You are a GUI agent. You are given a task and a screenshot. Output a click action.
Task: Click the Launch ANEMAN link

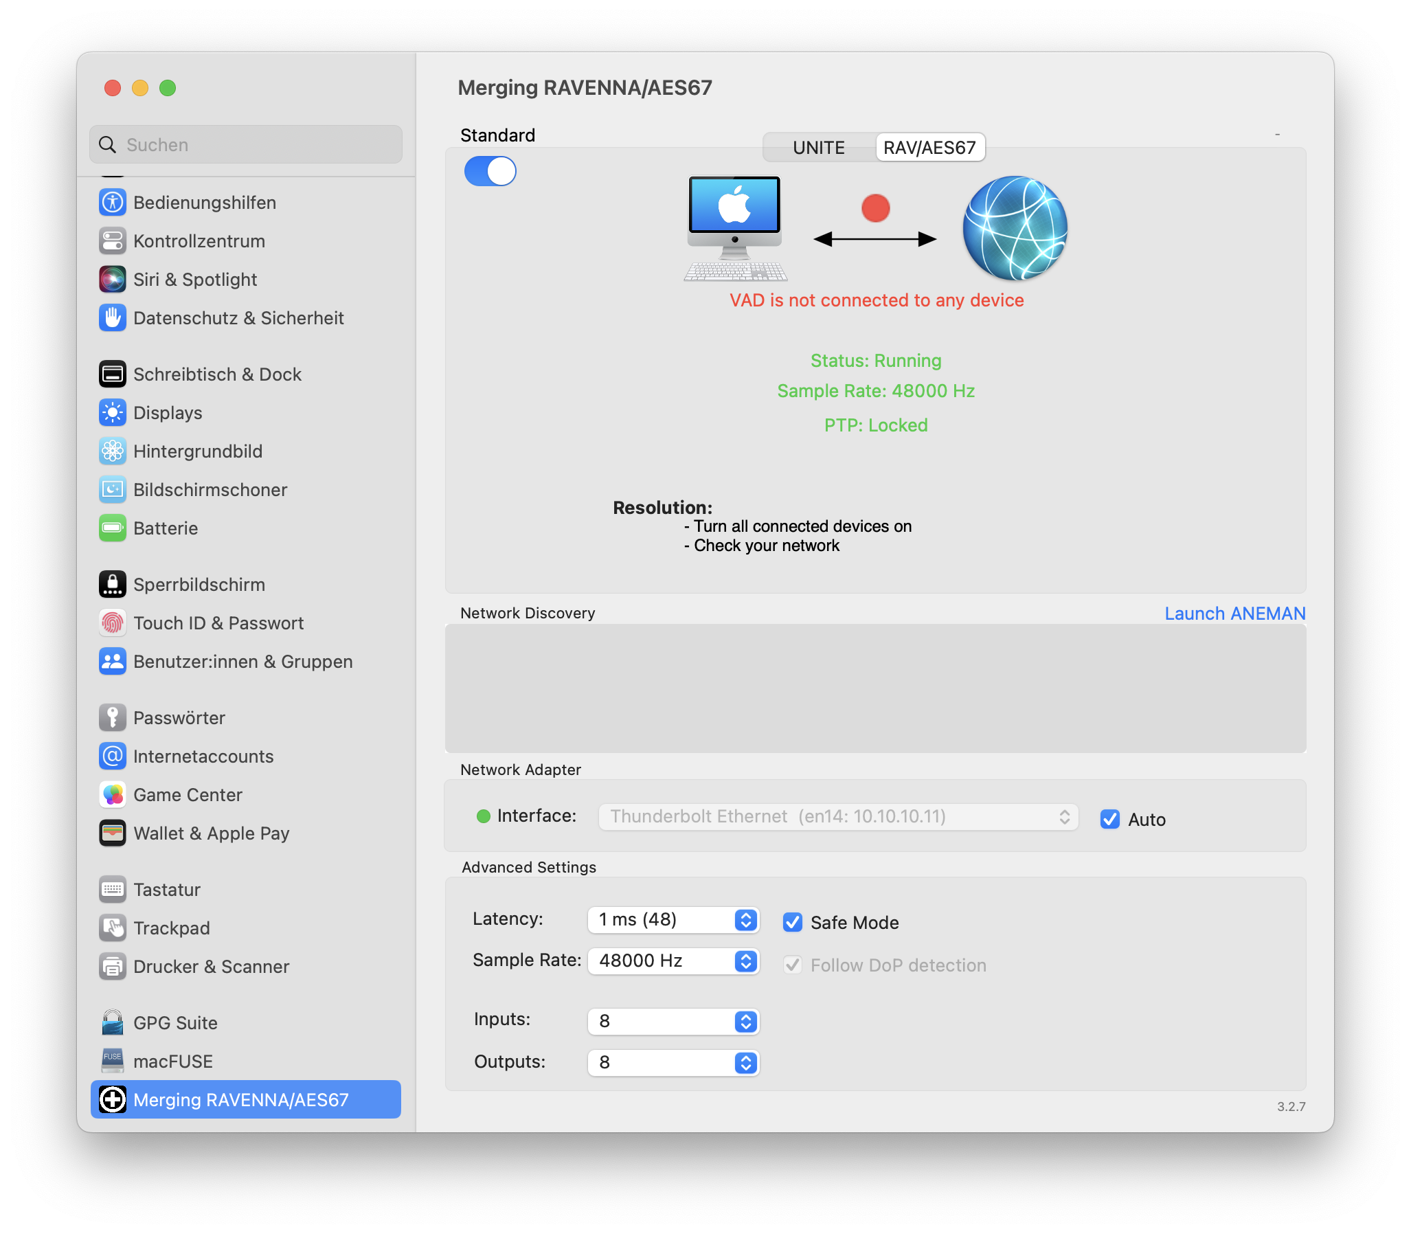[x=1234, y=613]
